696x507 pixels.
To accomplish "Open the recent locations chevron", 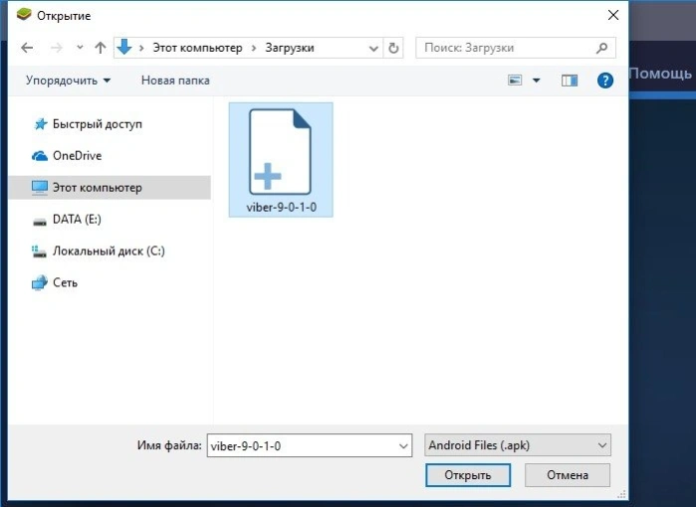I will pos(80,47).
